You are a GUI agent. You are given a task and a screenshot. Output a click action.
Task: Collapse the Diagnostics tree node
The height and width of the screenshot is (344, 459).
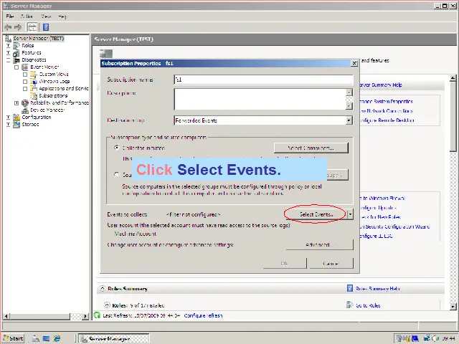coord(8,60)
